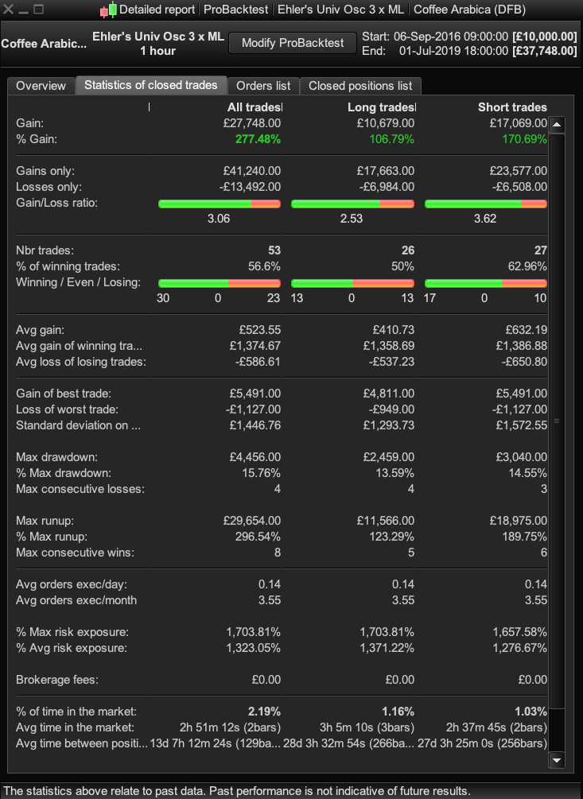The width and height of the screenshot is (583, 799).
Task: Open the Orders list tab
Action: [264, 86]
